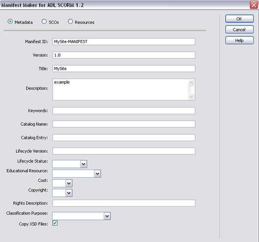
Task: Click the Rights Description field
Action: click(x=124, y=203)
